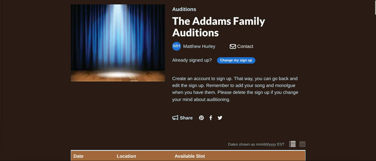Toggle dates display to calendar mode

pyautogui.click(x=302, y=144)
